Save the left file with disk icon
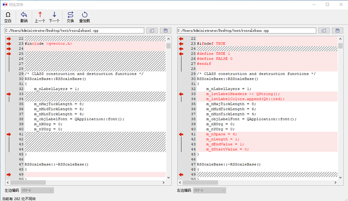Screen dimensions: 348x201 point(165,30)
